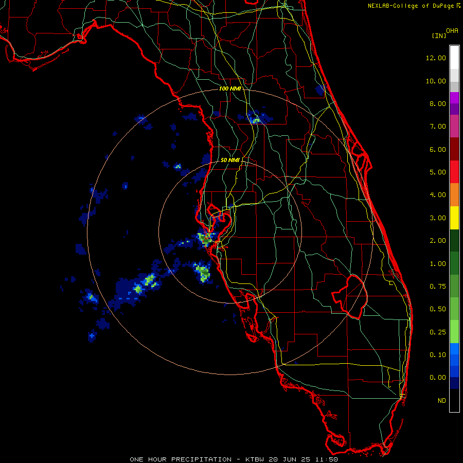Select the bright magenta swatch above 8.00
The image size is (463, 463).
454,98
